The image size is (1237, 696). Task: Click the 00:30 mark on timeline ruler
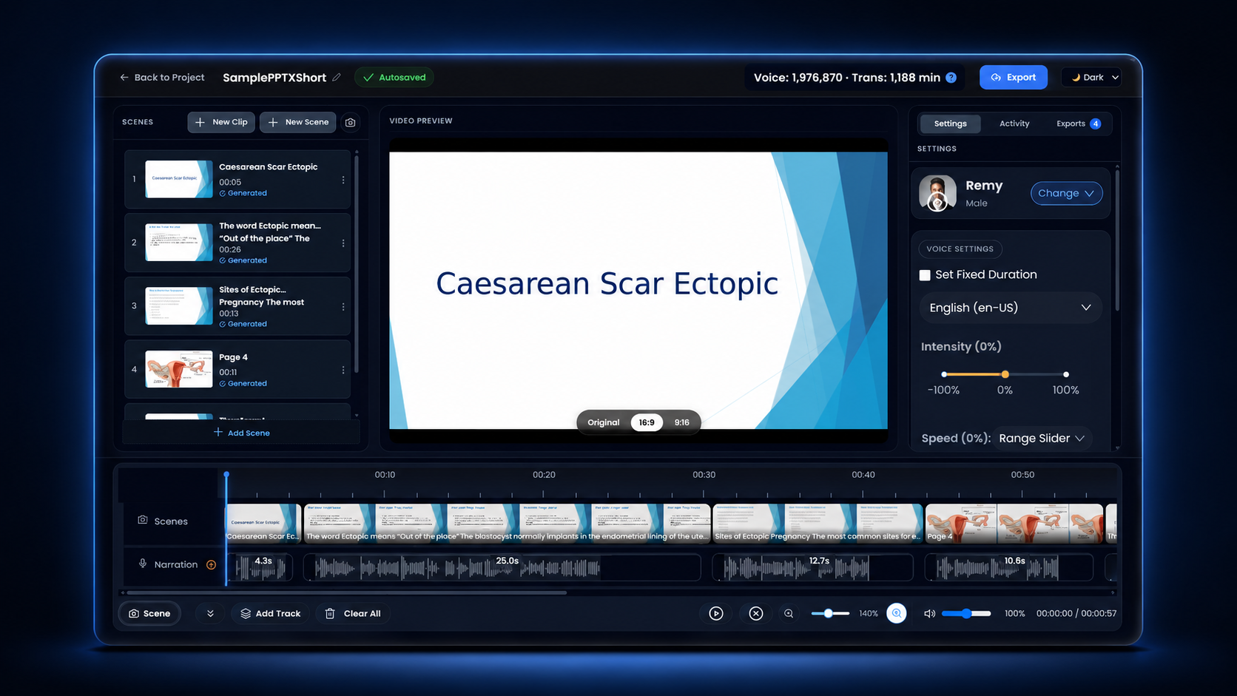click(x=704, y=475)
